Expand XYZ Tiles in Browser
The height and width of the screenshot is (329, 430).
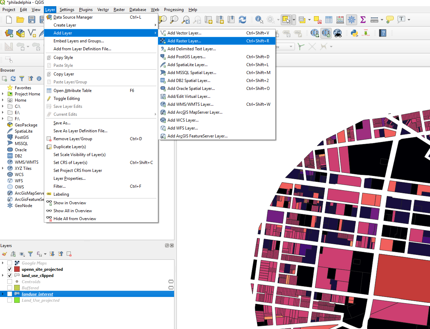click(3, 168)
